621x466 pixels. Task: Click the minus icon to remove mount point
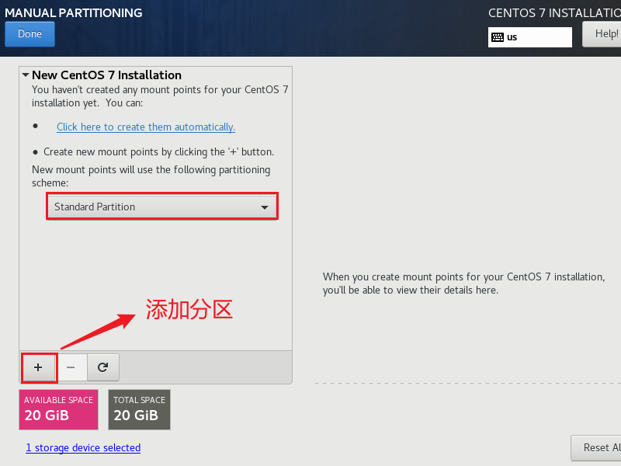[71, 367]
